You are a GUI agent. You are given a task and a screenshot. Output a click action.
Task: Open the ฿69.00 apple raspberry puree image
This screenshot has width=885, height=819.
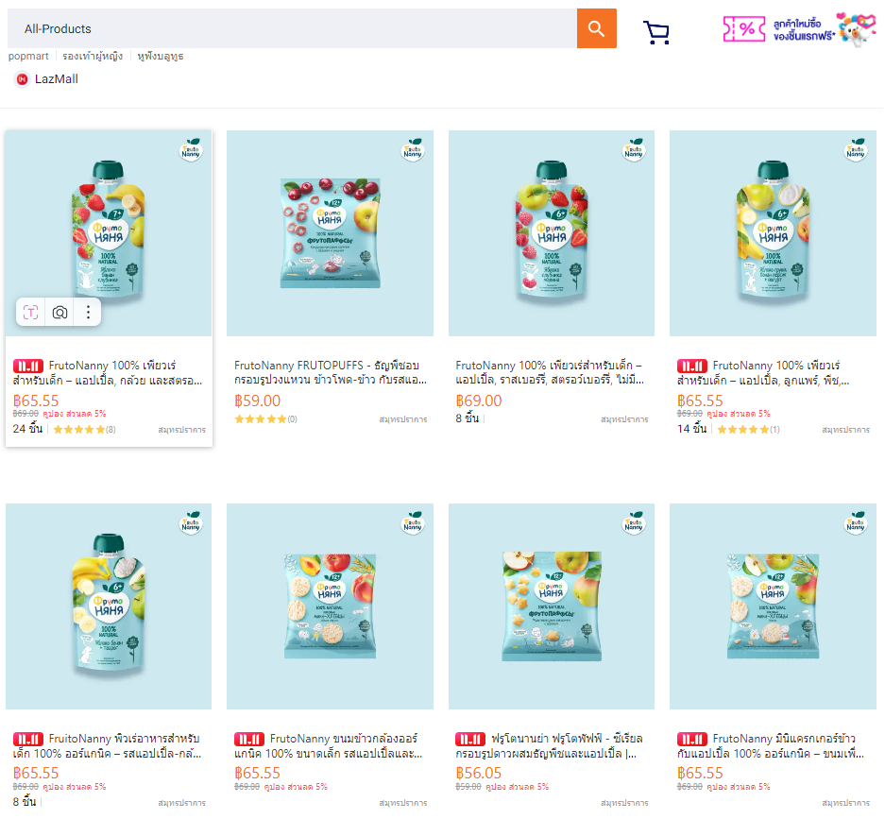pos(552,233)
